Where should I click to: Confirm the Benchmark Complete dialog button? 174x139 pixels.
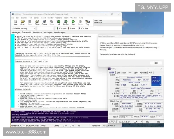point(156,63)
